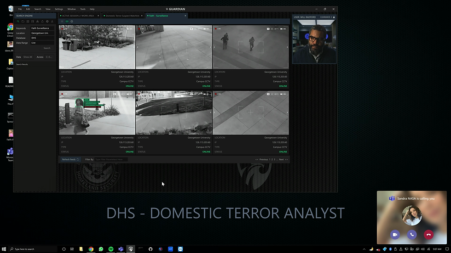Open the Data Show All dropdown
Viewport: 451px width, 253px height.
tap(28, 57)
